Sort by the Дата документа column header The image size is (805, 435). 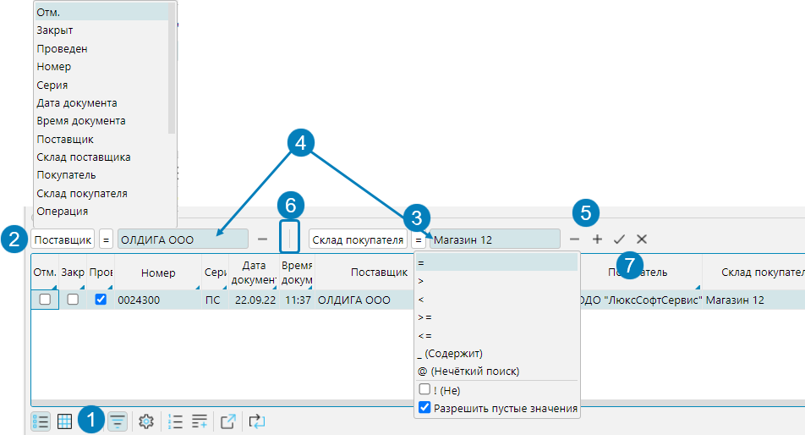[x=254, y=273]
